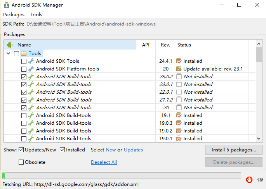Viewport: 266px width, 189px height.
Task: Uncheck the Updates/New filter checkbox
Action: click(21, 150)
